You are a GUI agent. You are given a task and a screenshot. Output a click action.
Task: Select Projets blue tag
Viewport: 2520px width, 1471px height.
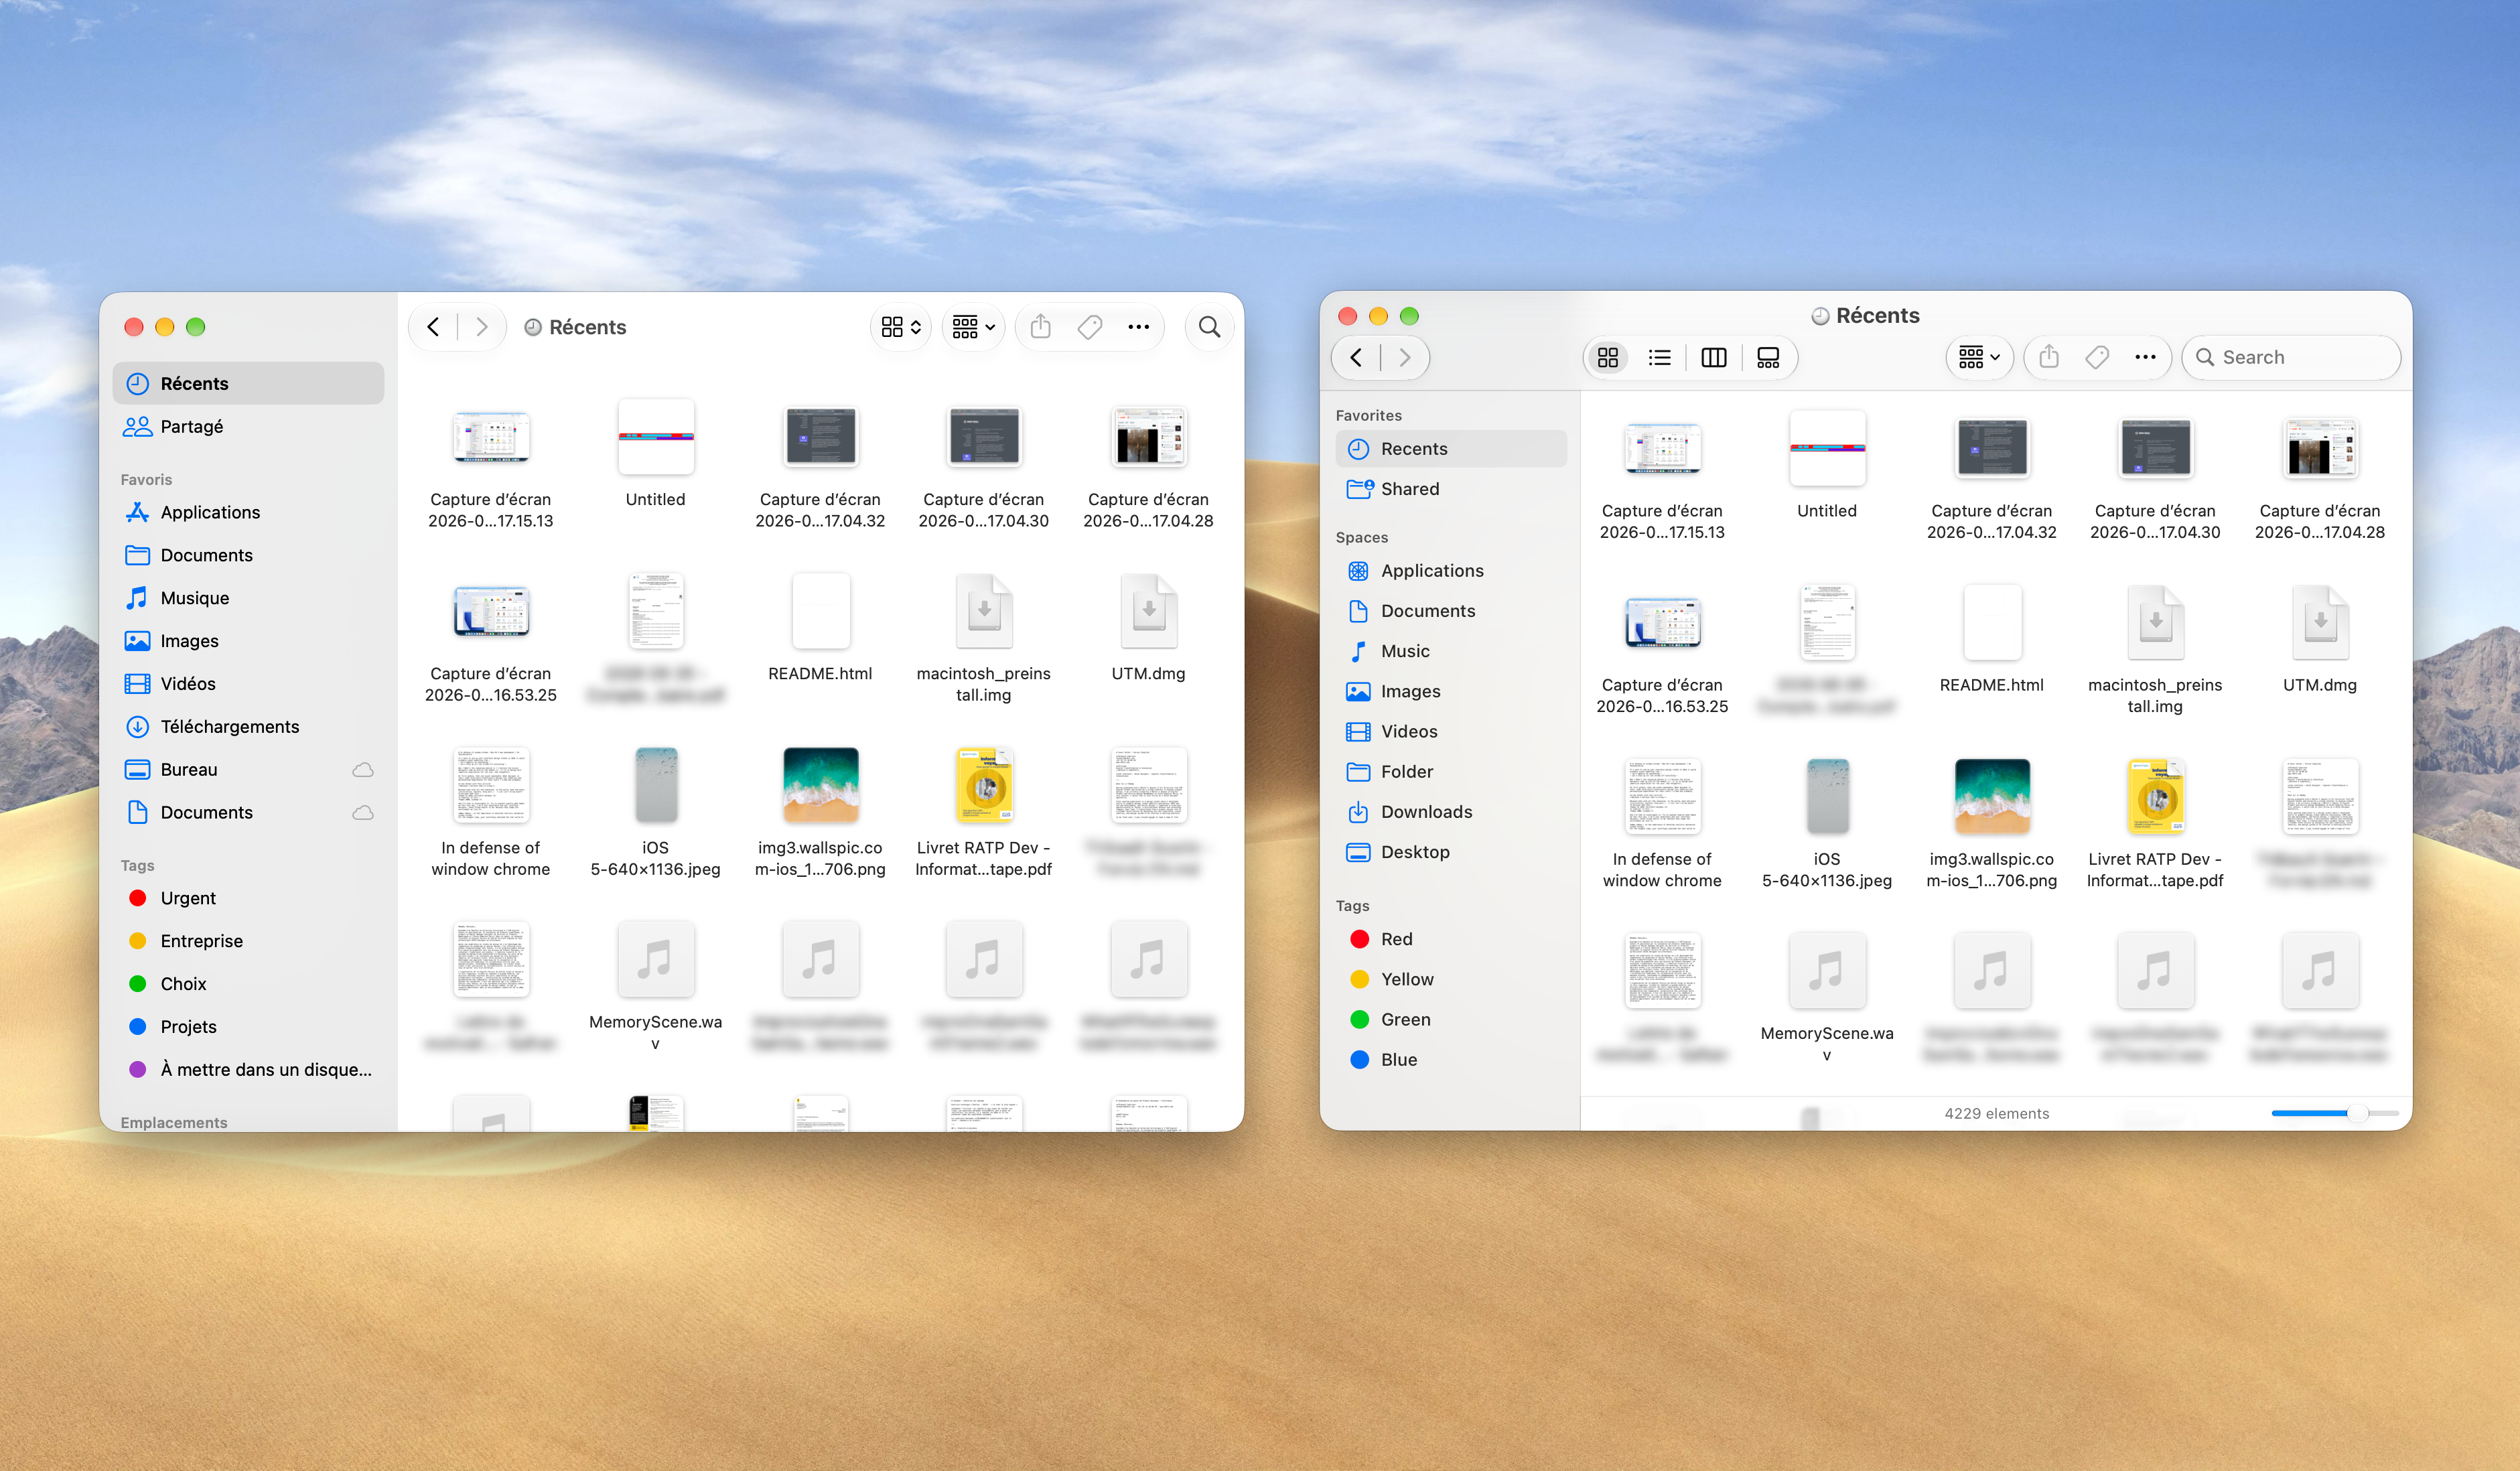248,1027
